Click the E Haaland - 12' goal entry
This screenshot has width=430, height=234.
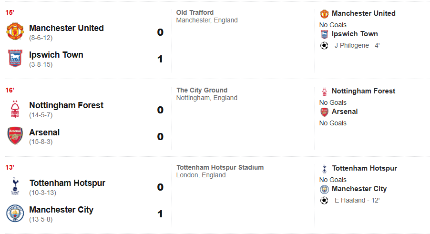click(357, 201)
